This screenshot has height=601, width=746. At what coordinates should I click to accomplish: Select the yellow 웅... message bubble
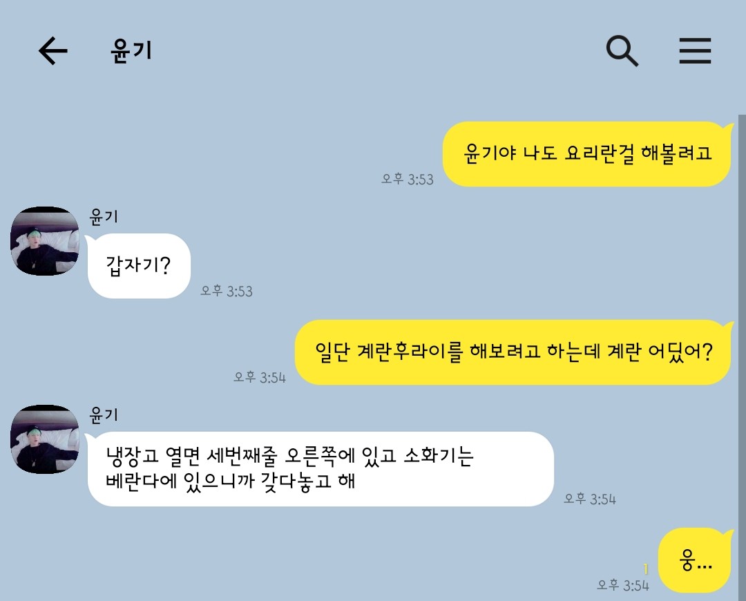[x=696, y=560]
